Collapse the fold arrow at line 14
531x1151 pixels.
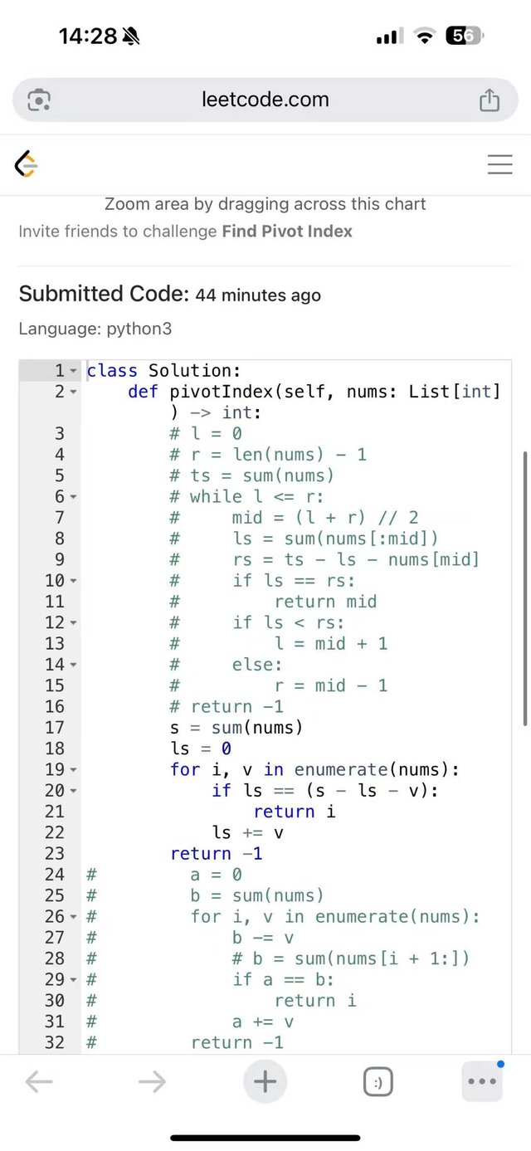(73, 665)
